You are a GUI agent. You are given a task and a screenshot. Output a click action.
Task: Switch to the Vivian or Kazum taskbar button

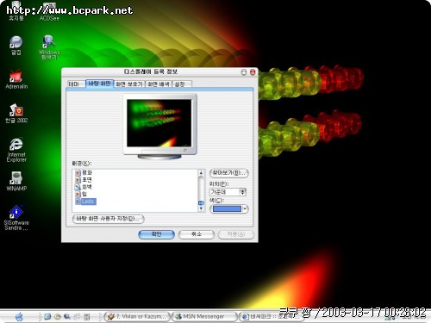137,317
